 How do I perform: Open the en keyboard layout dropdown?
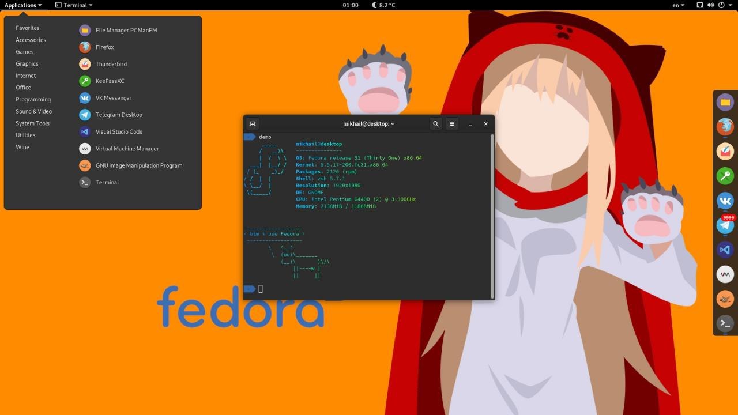679,5
